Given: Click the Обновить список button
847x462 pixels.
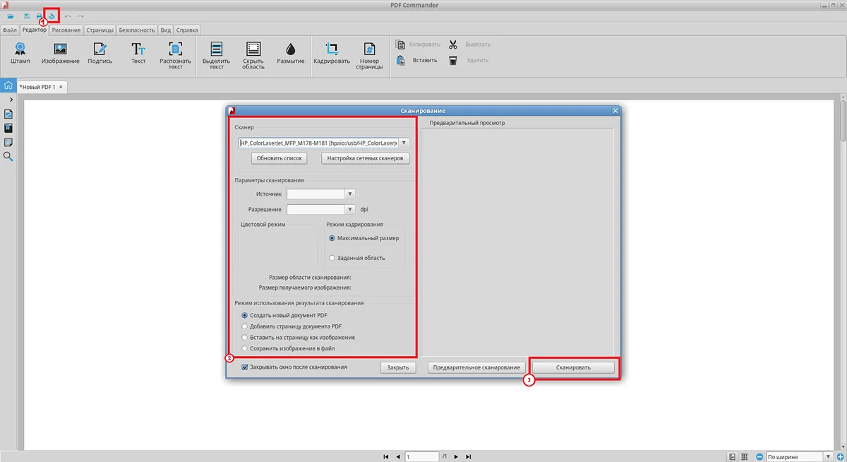Looking at the screenshot, I should point(280,158).
